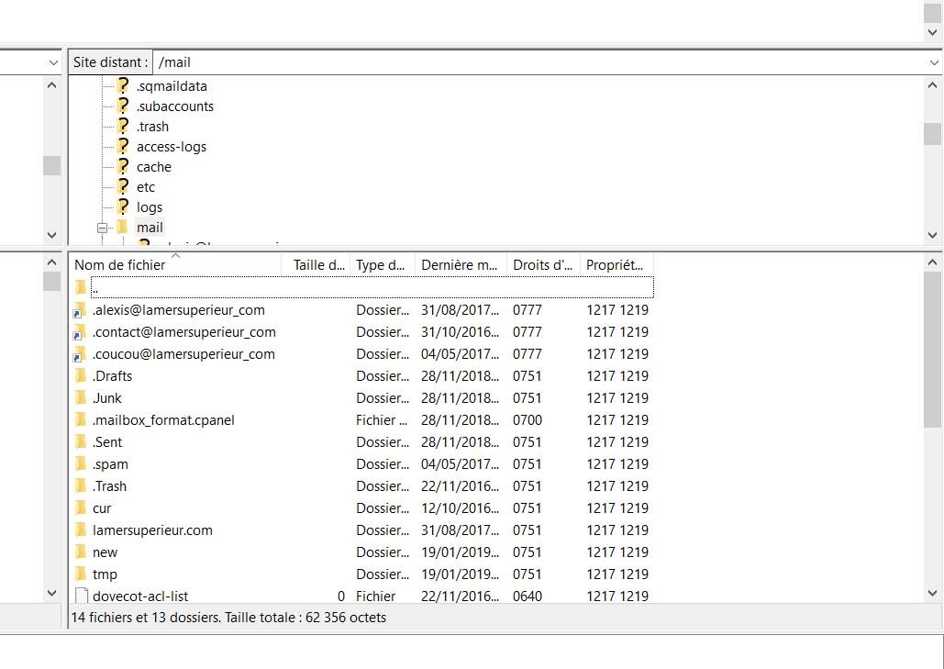944x669 pixels.
Task: Collapse the mail folder tree node
Action: pyautogui.click(x=103, y=228)
